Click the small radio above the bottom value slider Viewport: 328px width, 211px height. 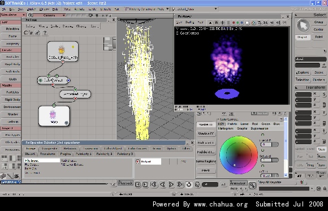(262, 166)
